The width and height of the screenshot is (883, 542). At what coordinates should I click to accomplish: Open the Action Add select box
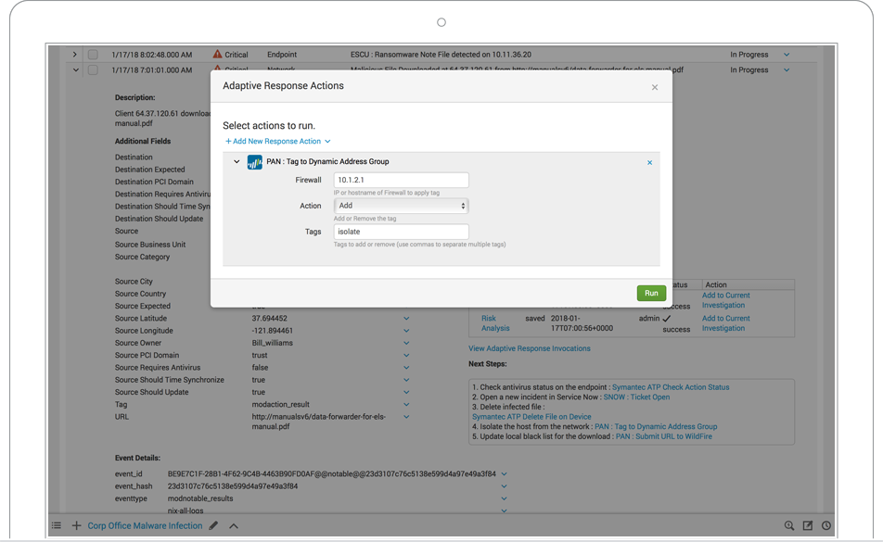click(x=401, y=206)
